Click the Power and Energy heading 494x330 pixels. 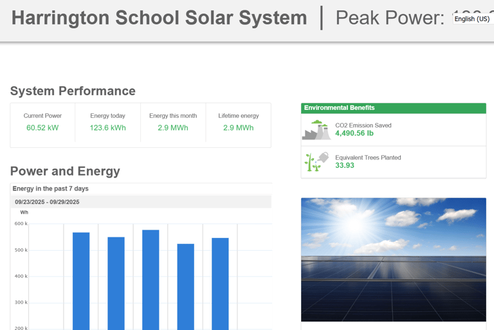(65, 171)
